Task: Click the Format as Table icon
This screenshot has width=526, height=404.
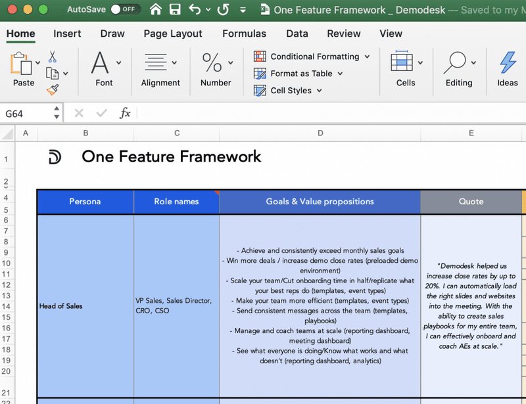Action: pyautogui.click(x=259, y=74)
